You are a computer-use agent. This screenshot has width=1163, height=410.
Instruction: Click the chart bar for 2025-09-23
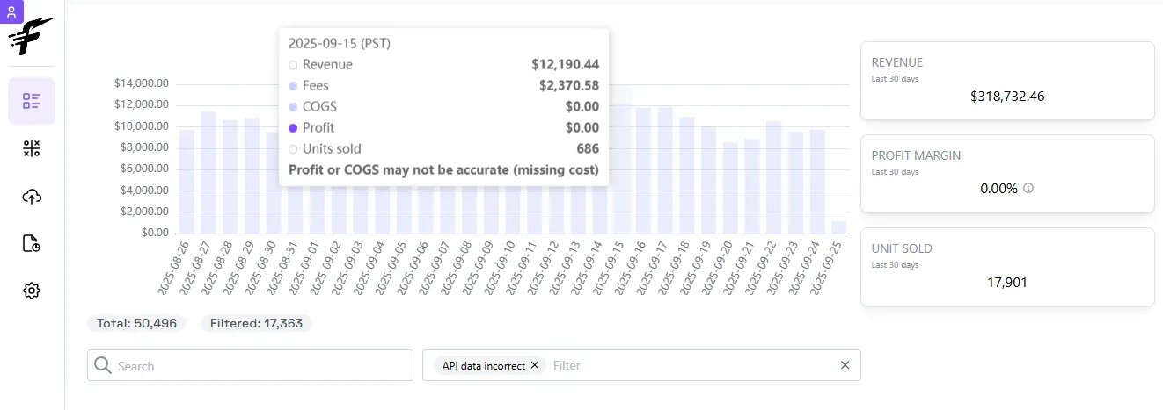pyautogui.click(x=795, y=183)
